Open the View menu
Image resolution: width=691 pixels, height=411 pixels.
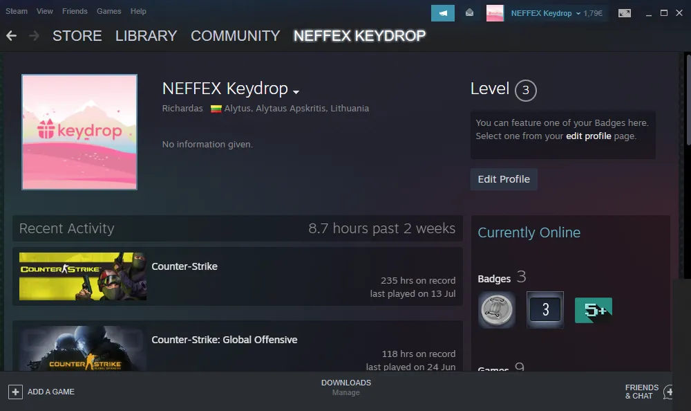(44, 11)
